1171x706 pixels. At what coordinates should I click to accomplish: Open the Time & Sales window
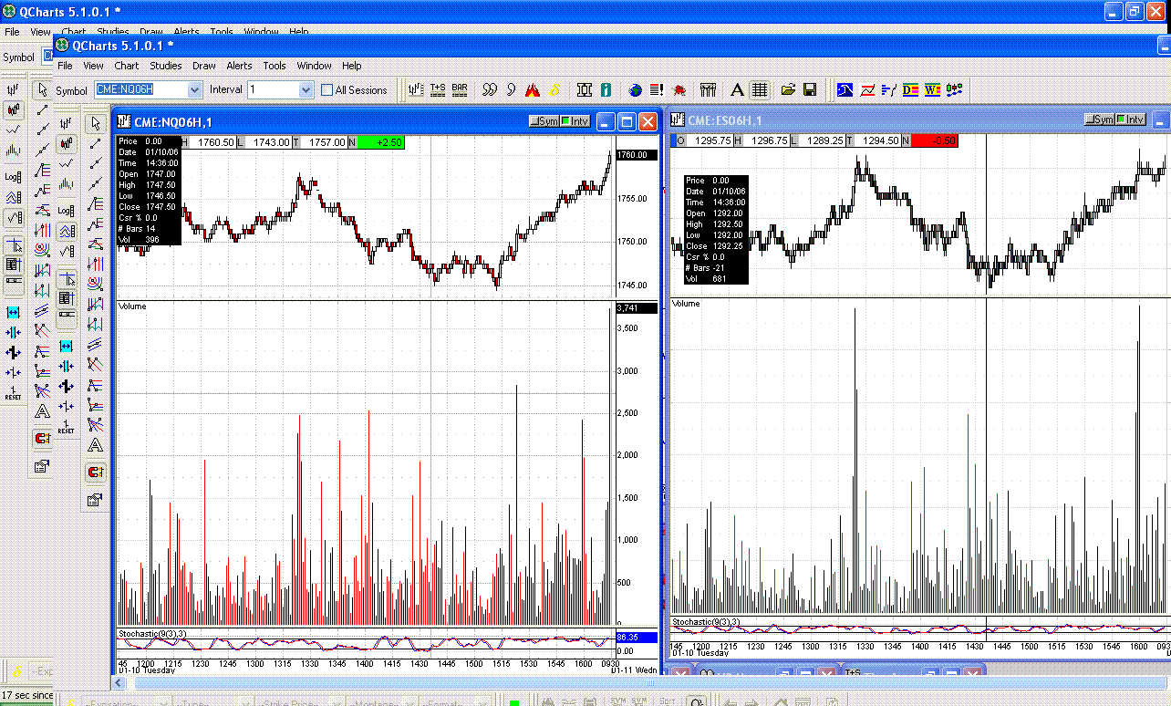tap(439, 89)
